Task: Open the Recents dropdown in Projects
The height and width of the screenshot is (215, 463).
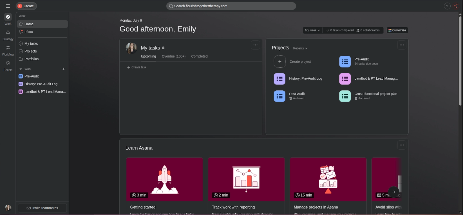Action: (x=300, y=48)
